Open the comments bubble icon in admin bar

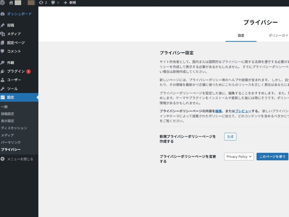tap(53, 3)
